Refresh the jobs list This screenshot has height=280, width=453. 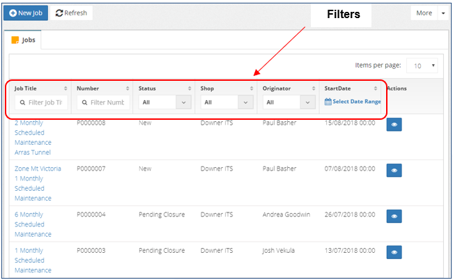point(71,13)
